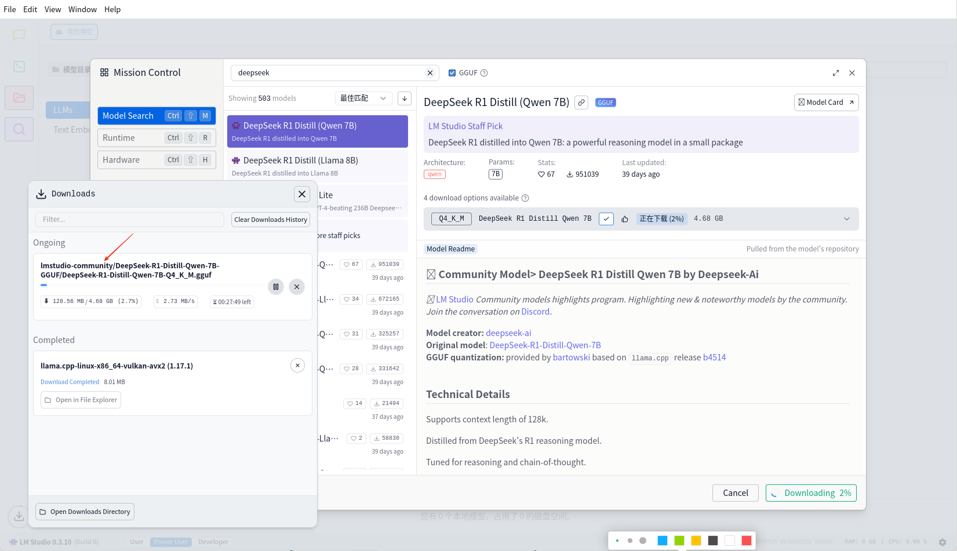957x551 pixels.
Task: Open Hardware tab in Mission Control
Action: [157, 160]
